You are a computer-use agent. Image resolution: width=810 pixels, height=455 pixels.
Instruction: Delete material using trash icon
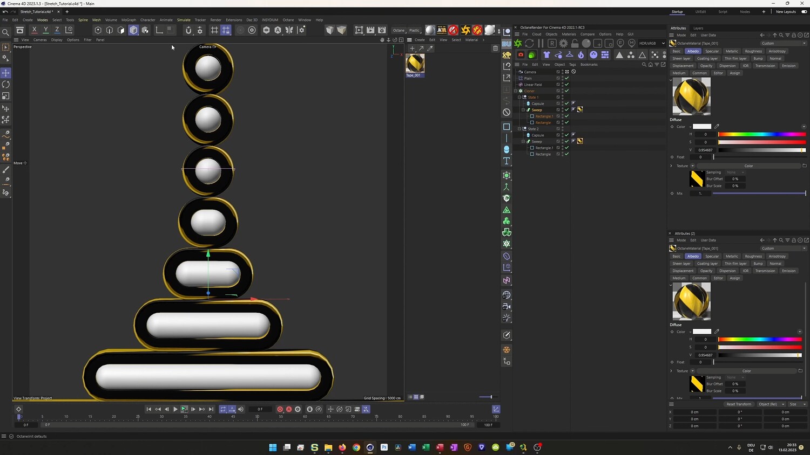click(x=495, y=49)
